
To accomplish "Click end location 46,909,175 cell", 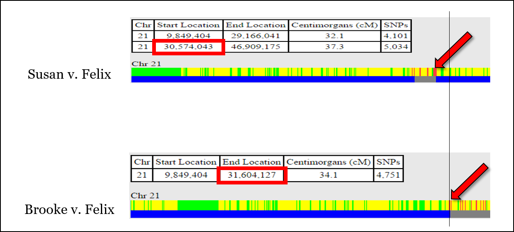I will pyautogui.click(x=256, y=47).
